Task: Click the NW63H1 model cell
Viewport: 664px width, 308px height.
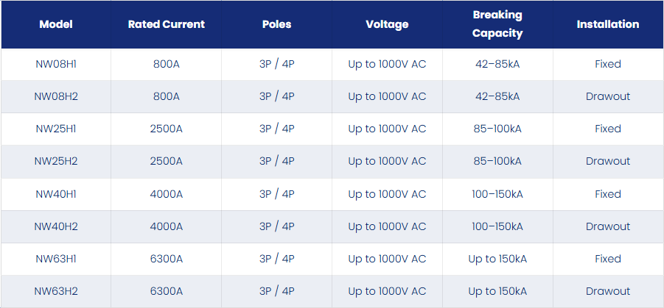Action: (56, 259)
